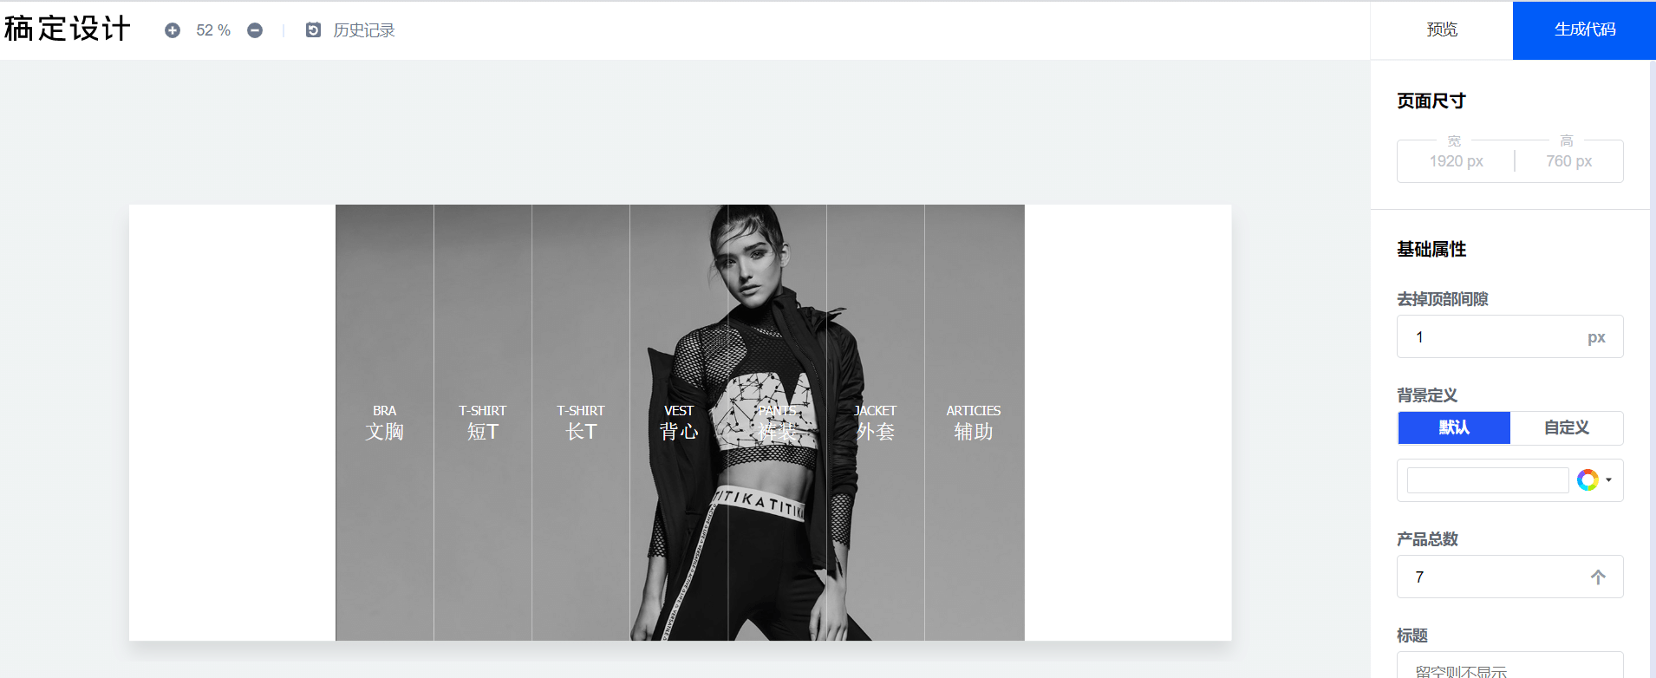Screen dimensions: 1656x678
Task: Click the 生成代码 generate code button
Action: pos(1584,30)
